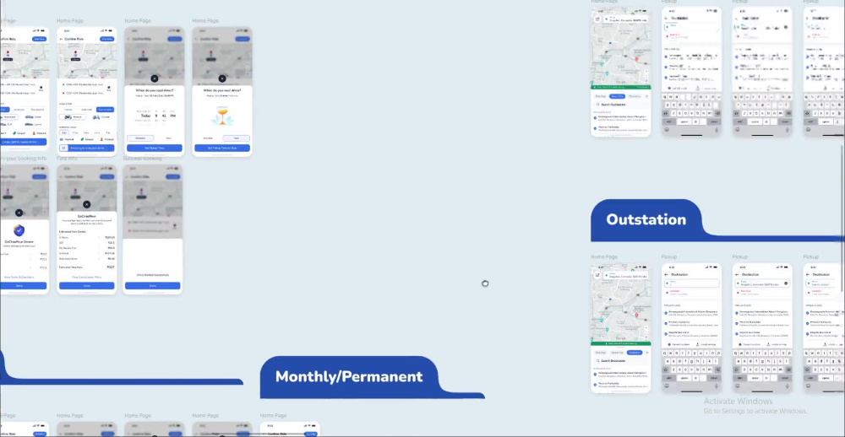The image size is (845, 437).
Task: Select the highlighted blue transmission chip in Confirm Ride
Action: coord(105,110)
